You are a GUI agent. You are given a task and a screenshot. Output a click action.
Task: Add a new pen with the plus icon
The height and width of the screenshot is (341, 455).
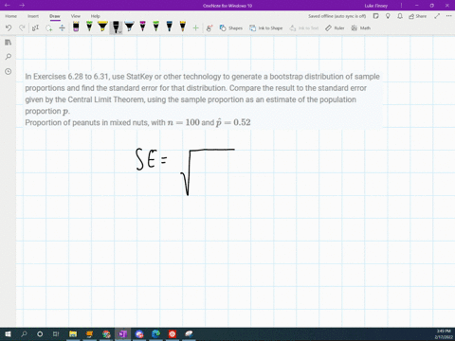coord(195,28)
